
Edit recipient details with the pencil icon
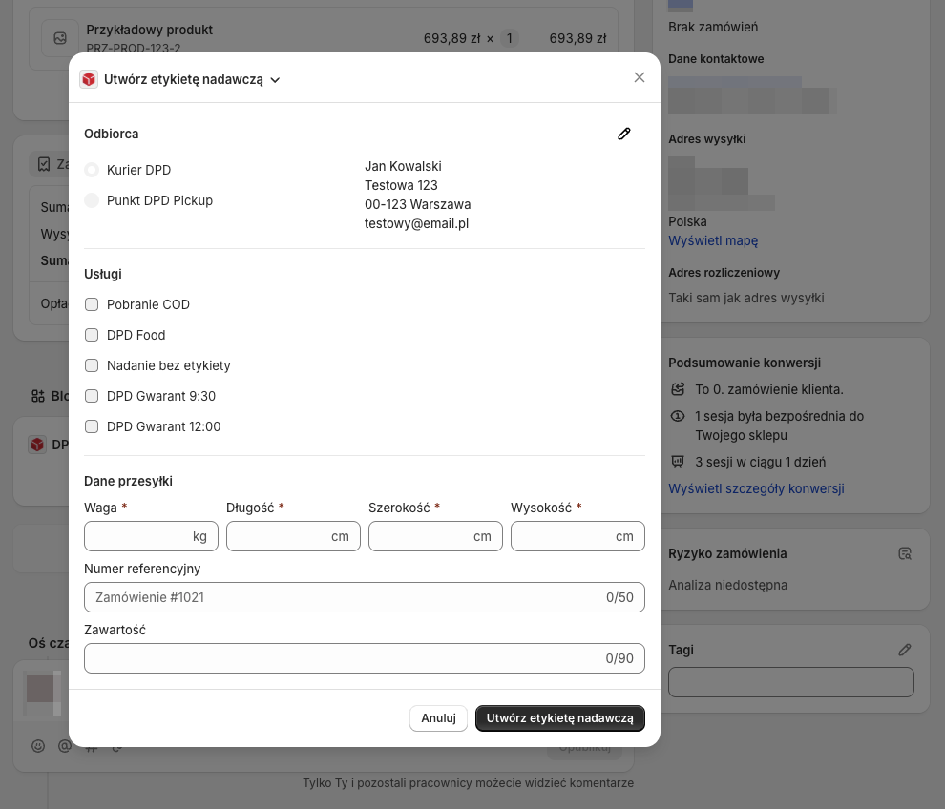click(623, 134)
